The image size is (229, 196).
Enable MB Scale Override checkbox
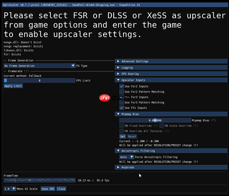[x=161, y=126]
